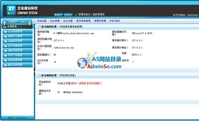Click the 请求机器IP地址 value 127.0.0.1

tap(59, 40)
